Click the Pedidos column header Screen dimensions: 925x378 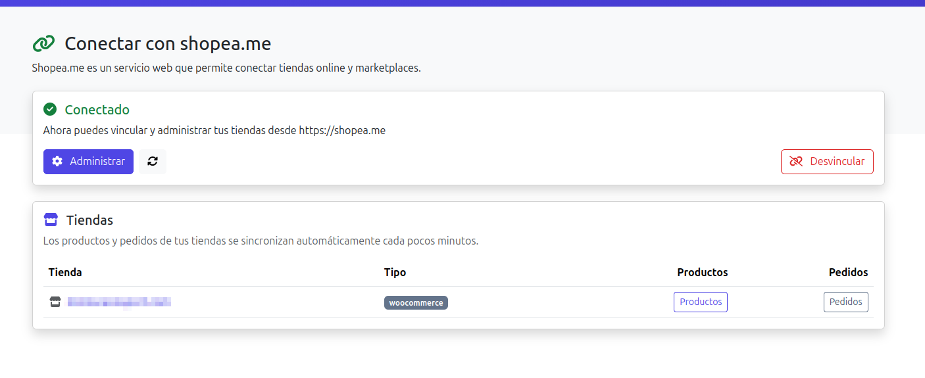point(848,272)
